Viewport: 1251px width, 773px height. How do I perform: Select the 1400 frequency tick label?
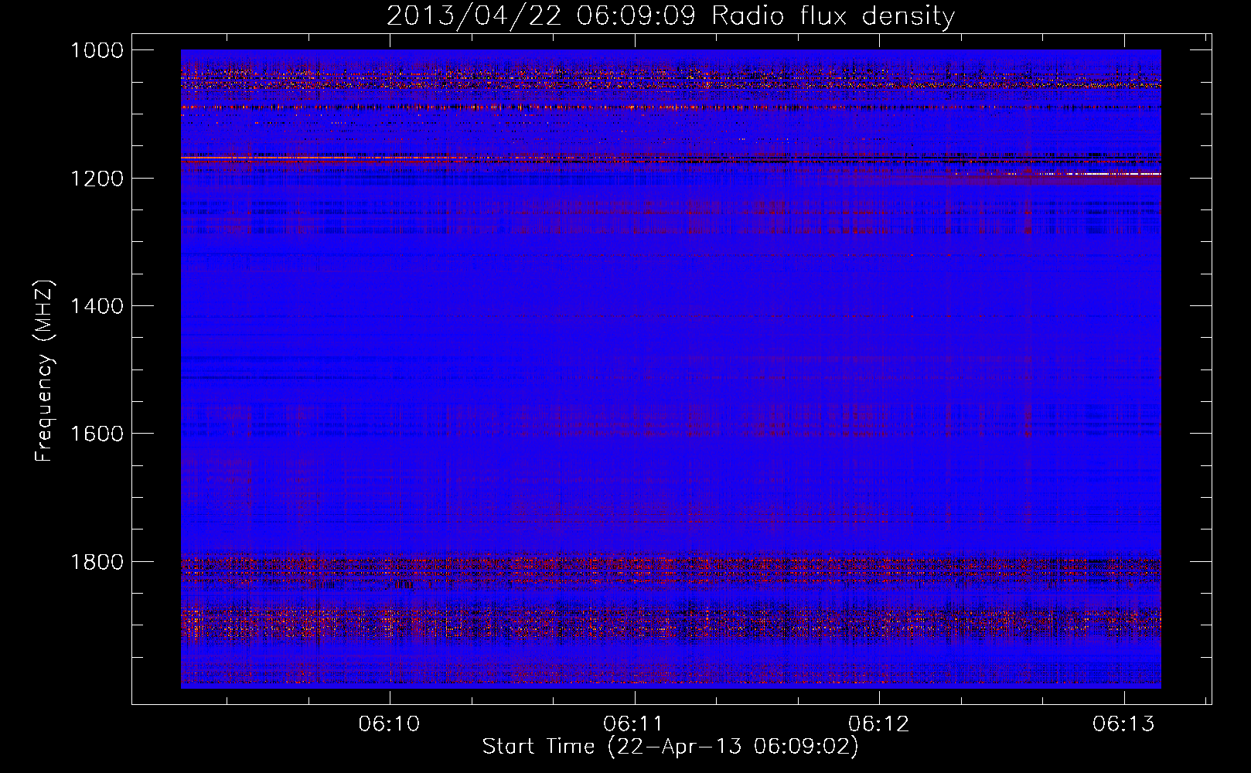point(97,306)
